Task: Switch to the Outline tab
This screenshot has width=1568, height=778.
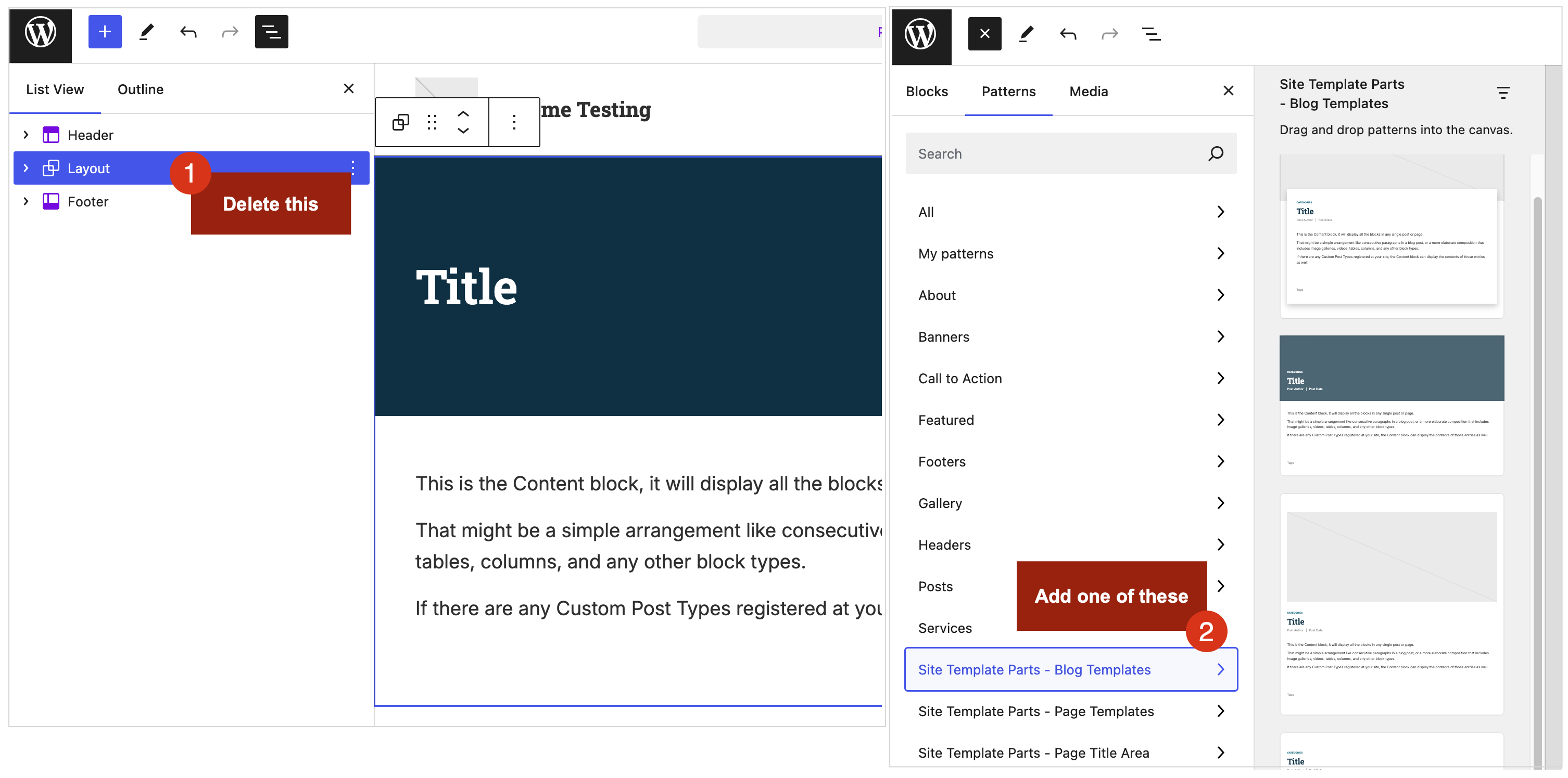Action: click(x=141, y=89)
